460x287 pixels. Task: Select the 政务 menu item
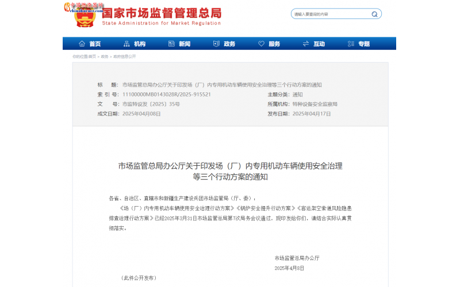(x=229, y=44)
